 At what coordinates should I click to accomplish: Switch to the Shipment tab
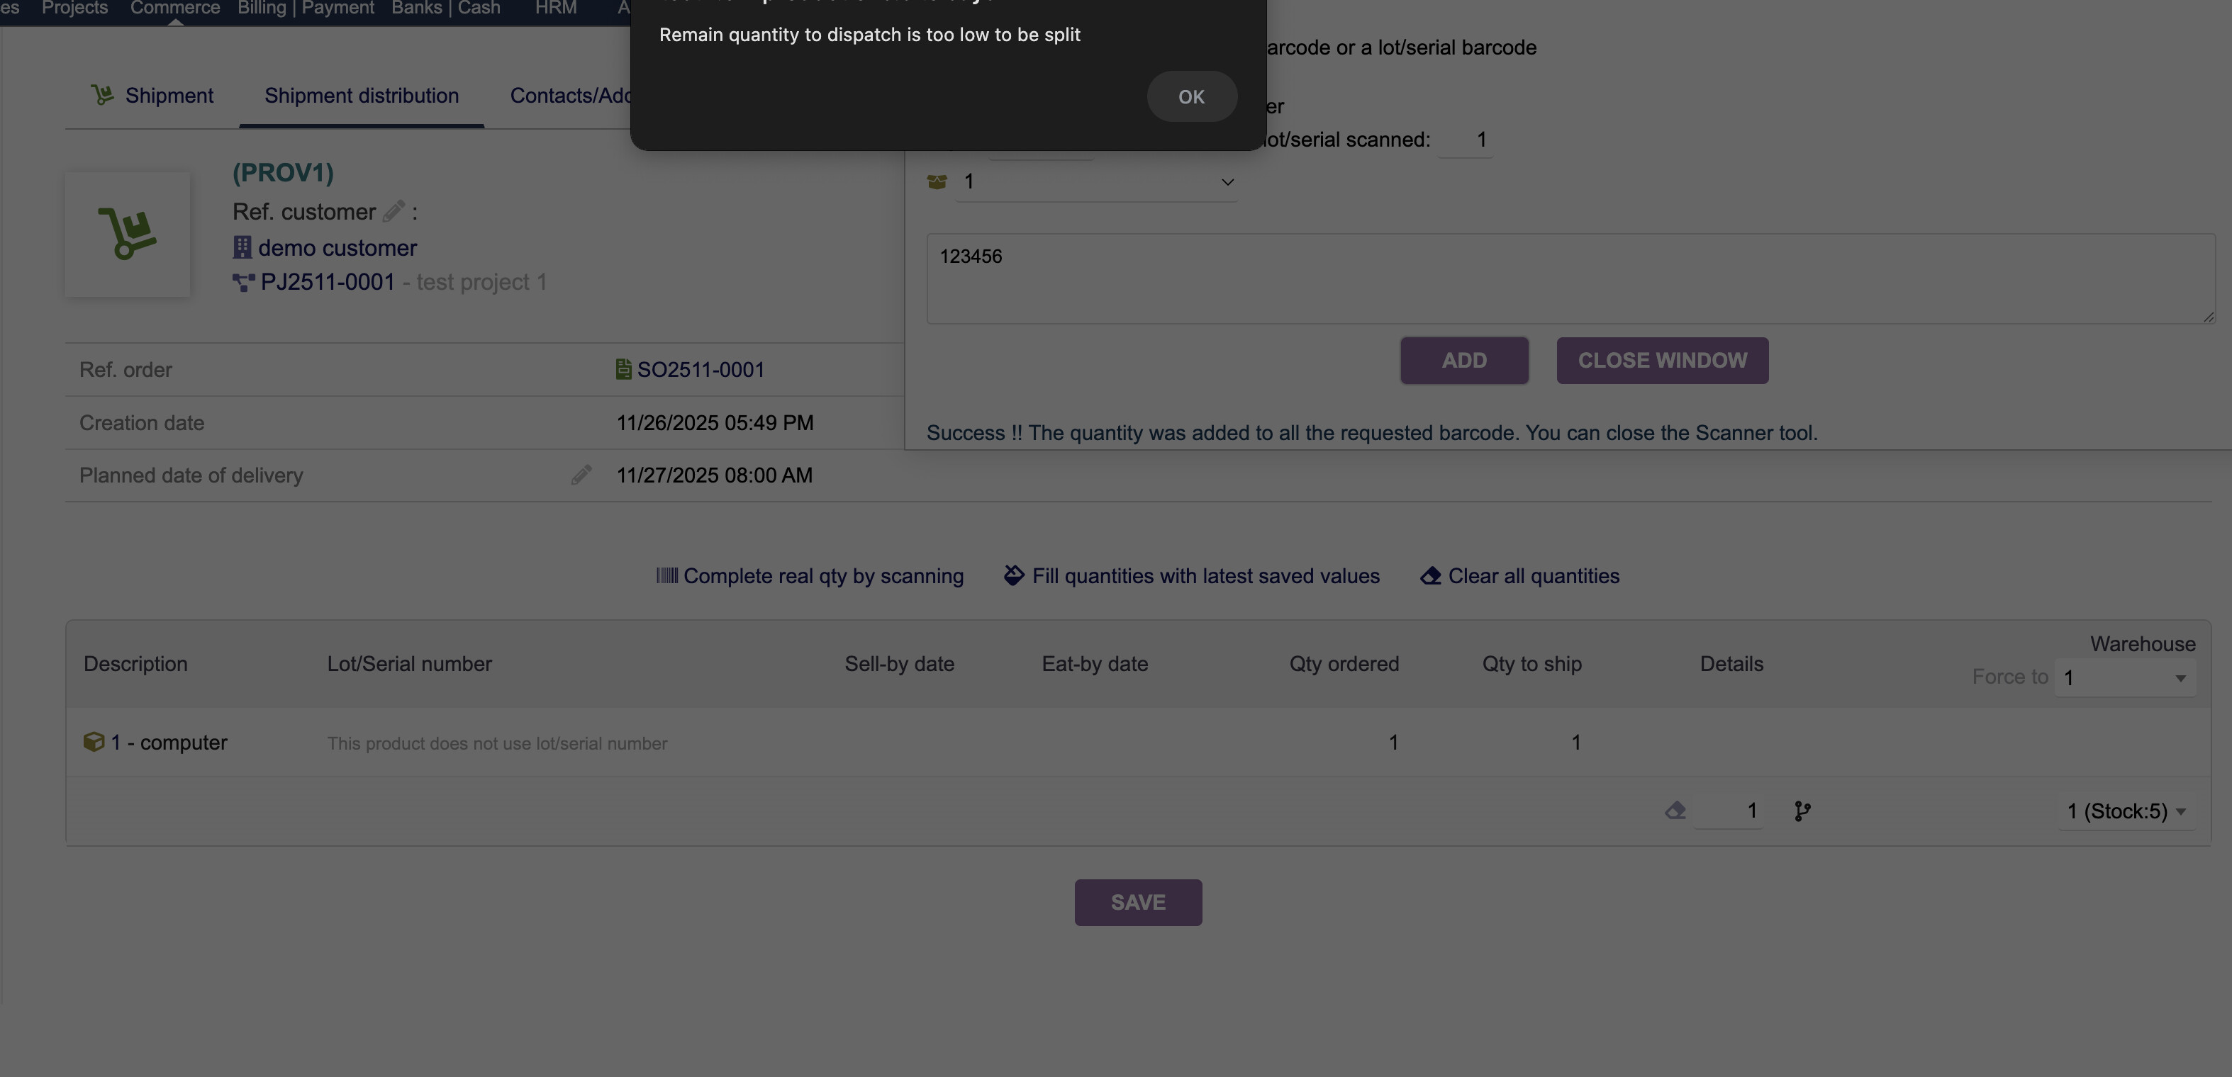pos(152,95)
